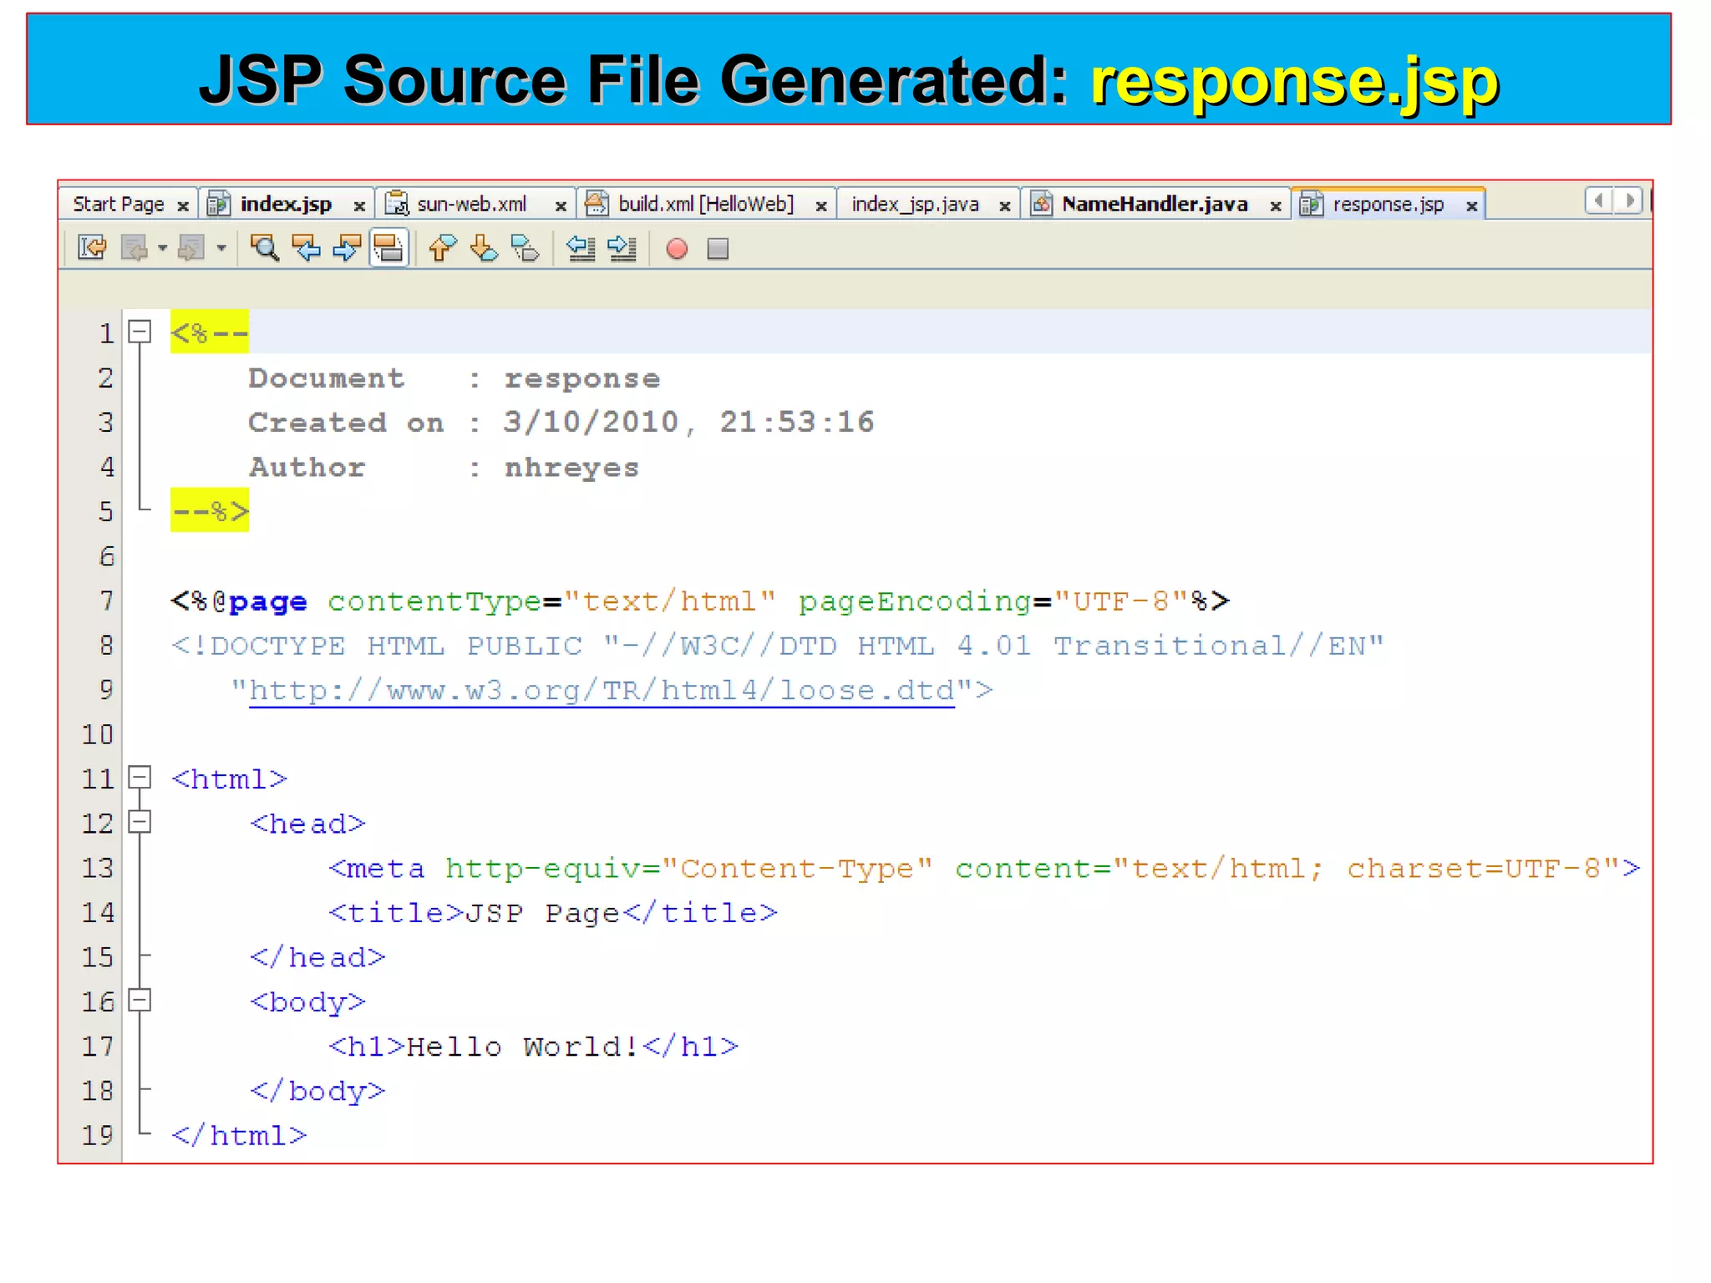This screenshot has width=1711, height=1283.
Task: Collapse the comment block fold at line 1
Action: pyautogui.click(x=140, y=332)
